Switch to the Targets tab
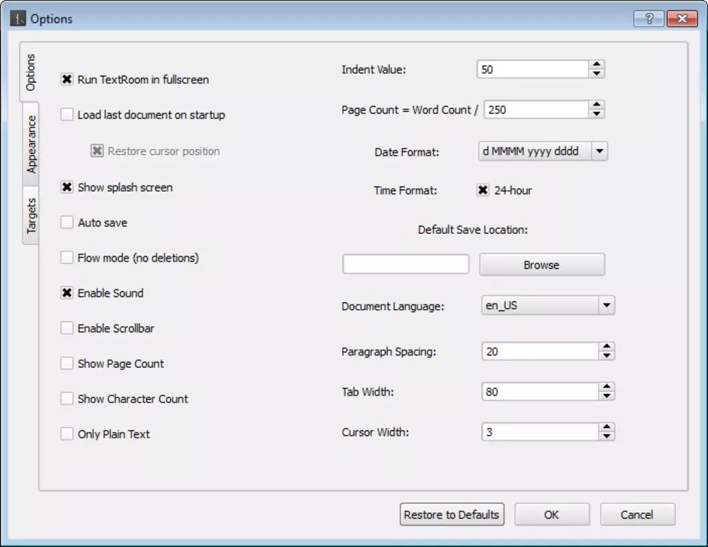This screenshot has width=708, height=547. pos(31,215)
